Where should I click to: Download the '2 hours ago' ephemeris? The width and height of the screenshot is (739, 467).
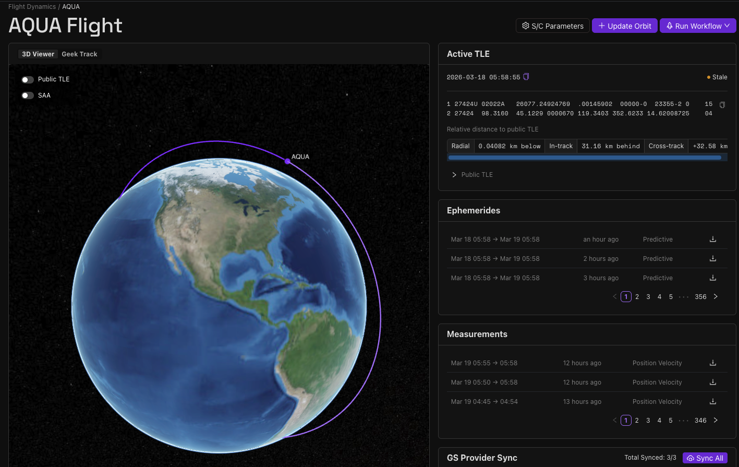click(713, 259)
